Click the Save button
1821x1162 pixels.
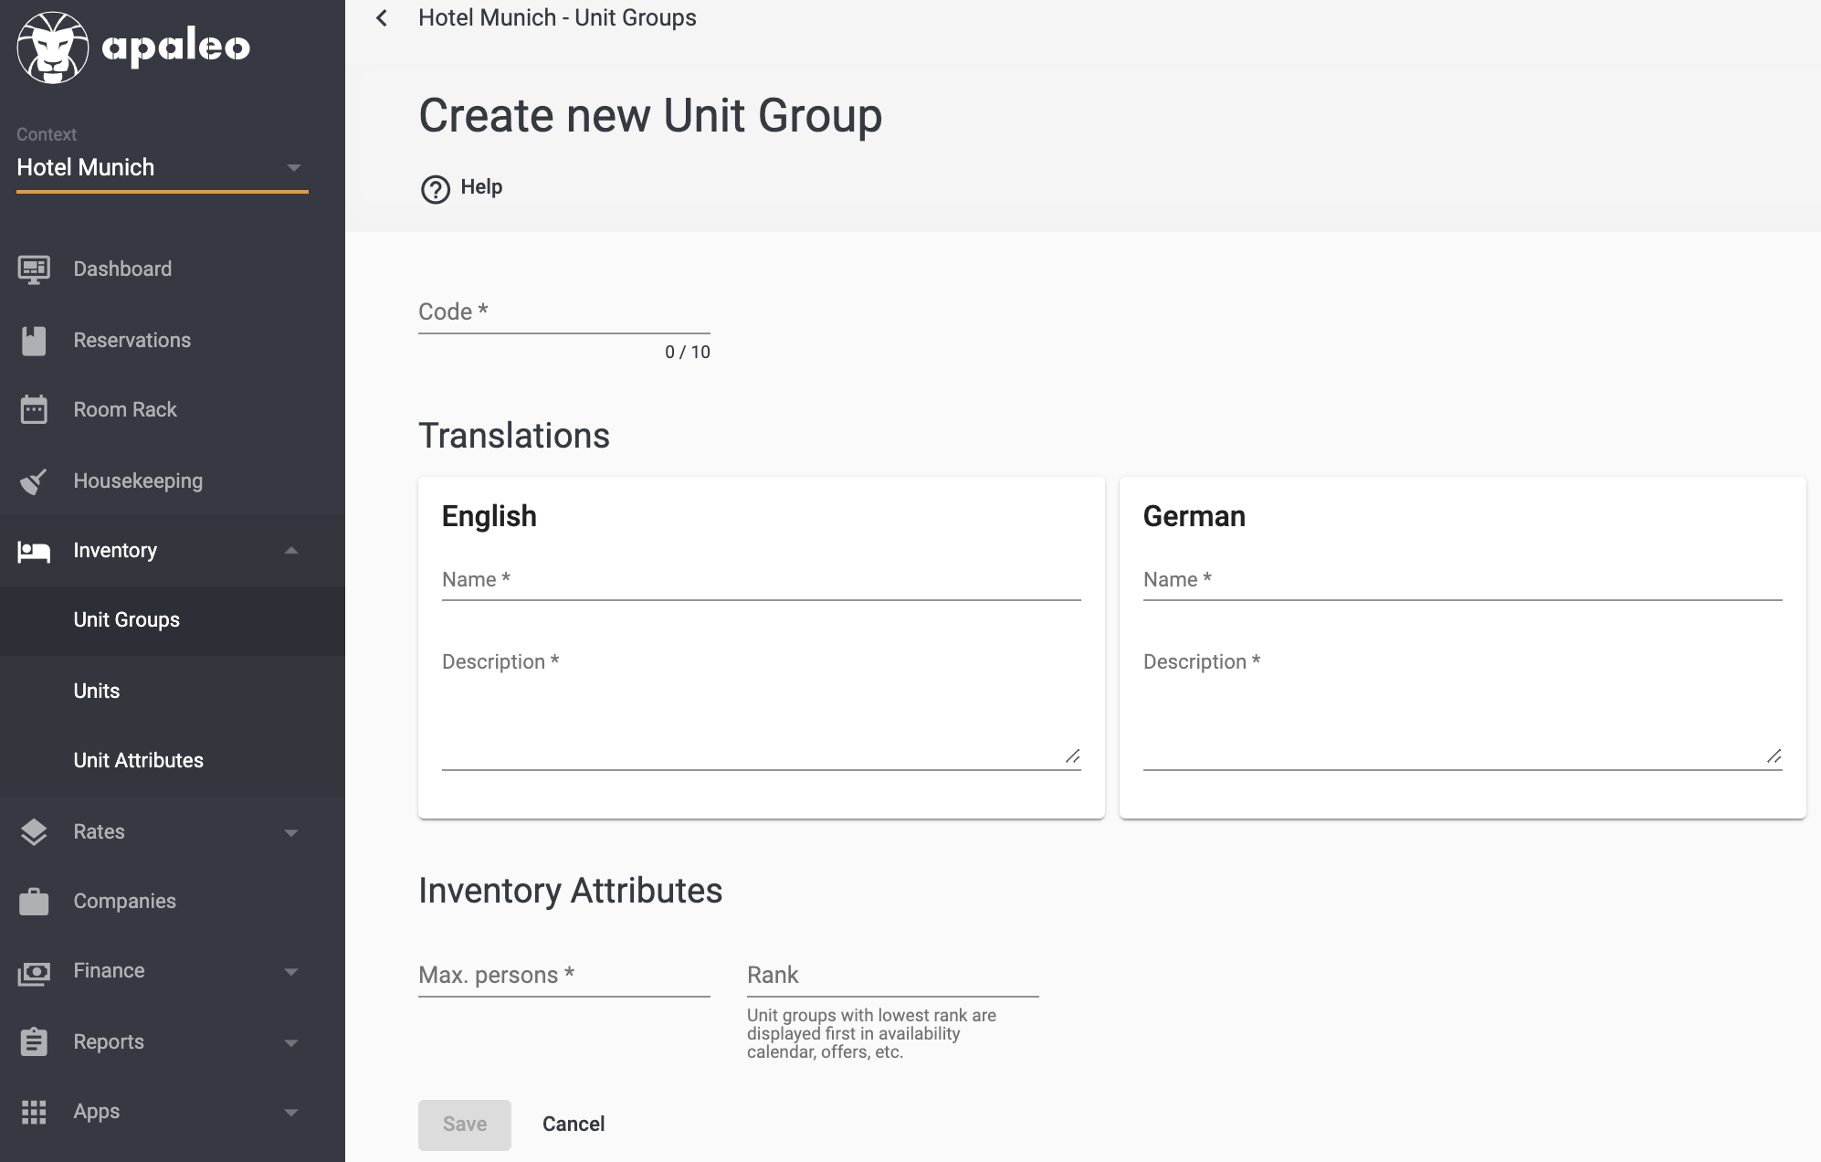click(465, 1125)
